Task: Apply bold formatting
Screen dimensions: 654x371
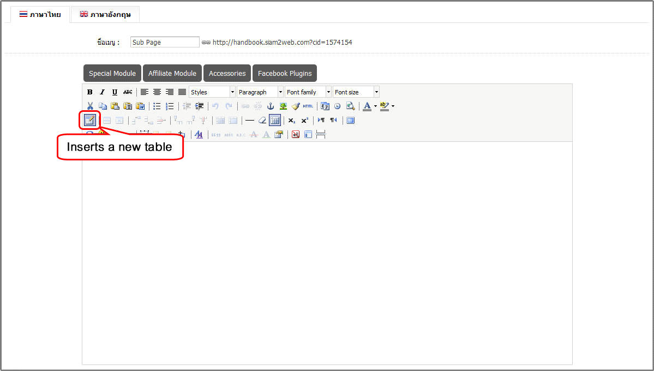Action: 89,92
